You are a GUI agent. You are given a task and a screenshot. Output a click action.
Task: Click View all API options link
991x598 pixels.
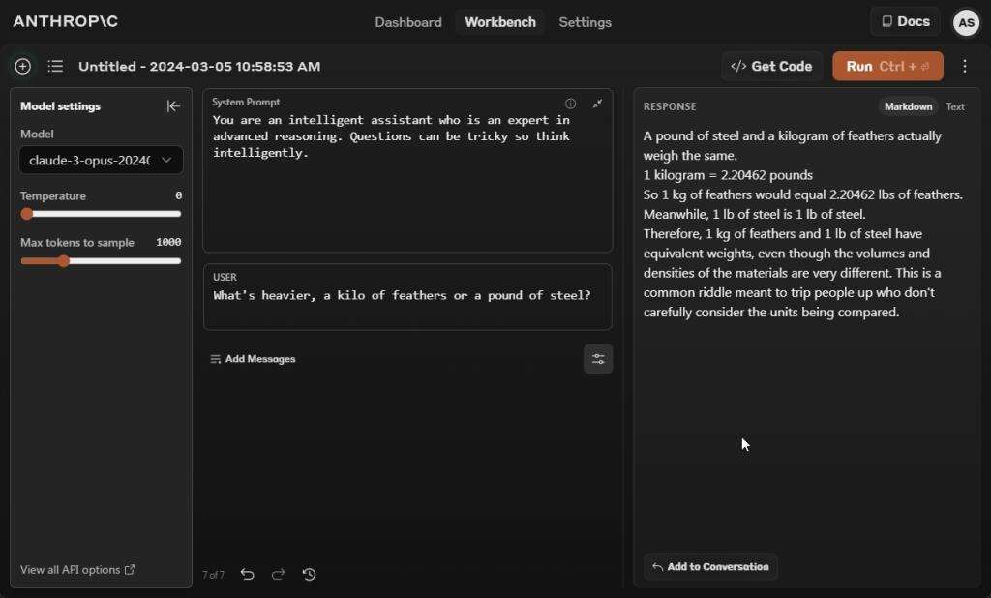click(77, 570)
